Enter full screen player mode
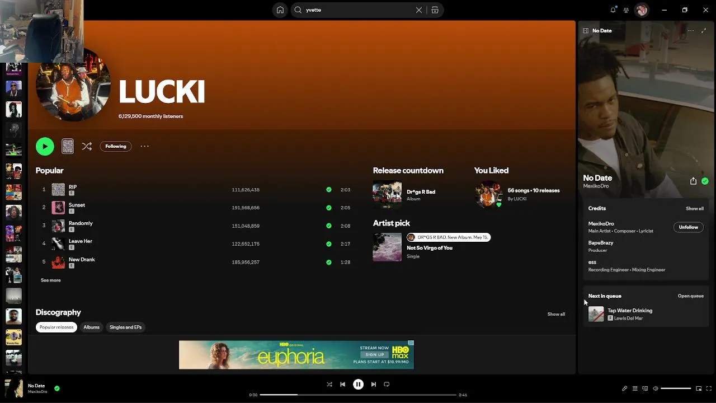The image size is (716, 403). pyautogui.click(x=709, y=388)
